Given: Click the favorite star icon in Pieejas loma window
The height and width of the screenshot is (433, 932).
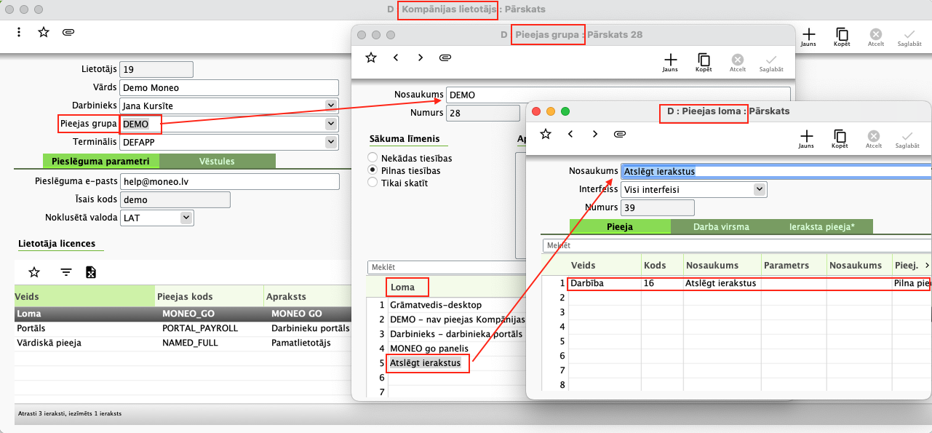Looking at the screenshot, I should point(546,134).
